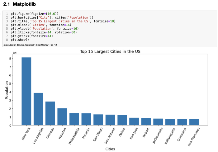218x152 pixels.
Task: Click the '1e6' scale notation above axis
Action: 15,53
